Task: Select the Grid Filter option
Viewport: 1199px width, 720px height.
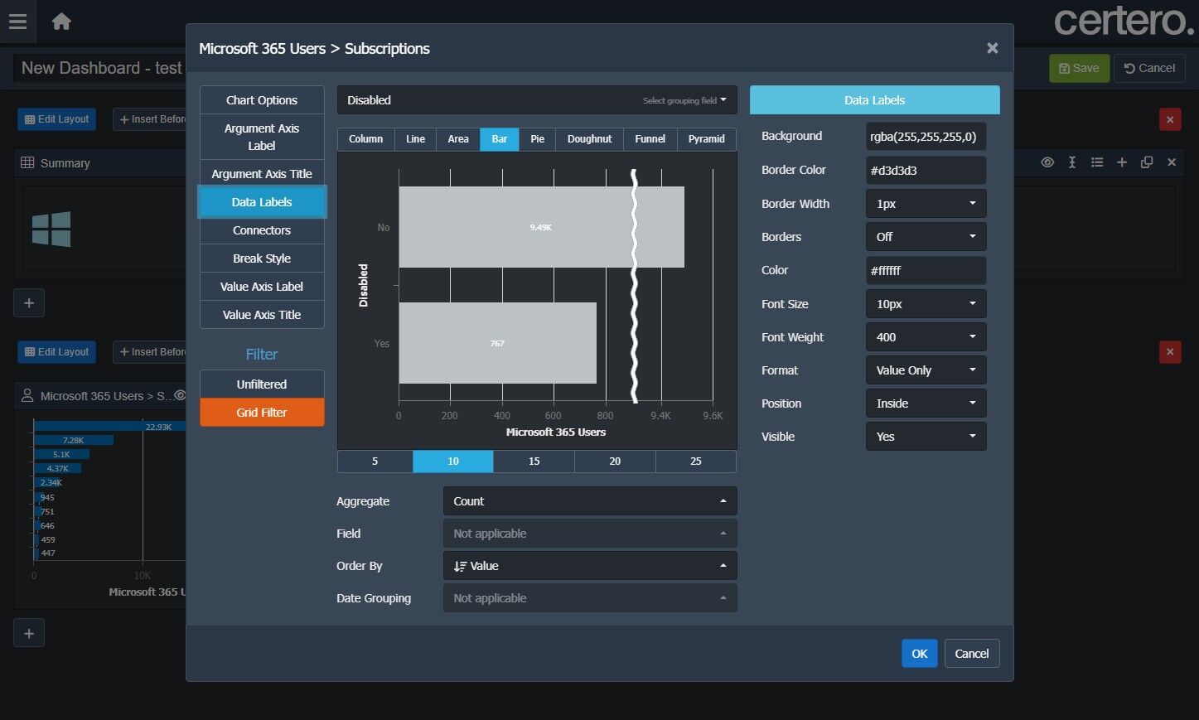Action: [262, 413]
